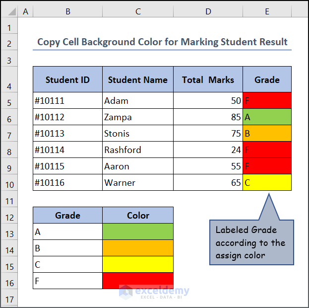The width and height of the screenshot is (309, 308).
Task: Click the 'Color' header in lookup table
Action: coord(138,216)
